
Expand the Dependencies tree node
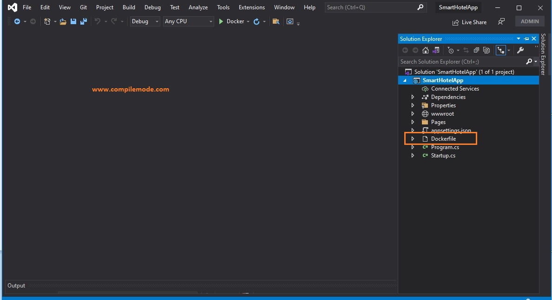click(x=413, y=97)
